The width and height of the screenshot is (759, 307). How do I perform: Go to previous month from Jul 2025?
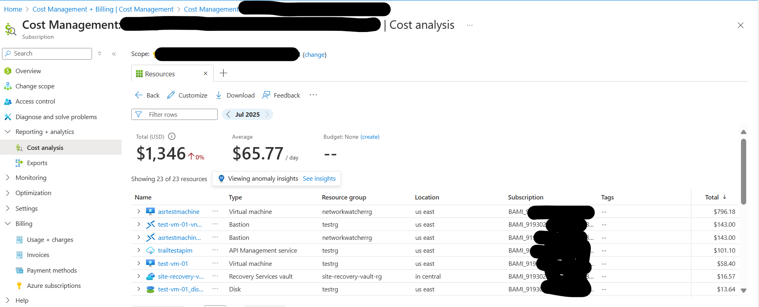coord(228,114)
